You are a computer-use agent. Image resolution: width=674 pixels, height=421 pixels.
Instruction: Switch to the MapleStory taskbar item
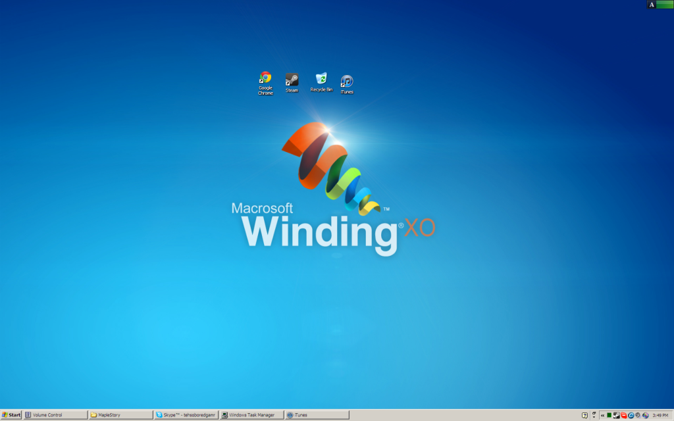pyautogui.click(x=120, y=415)
